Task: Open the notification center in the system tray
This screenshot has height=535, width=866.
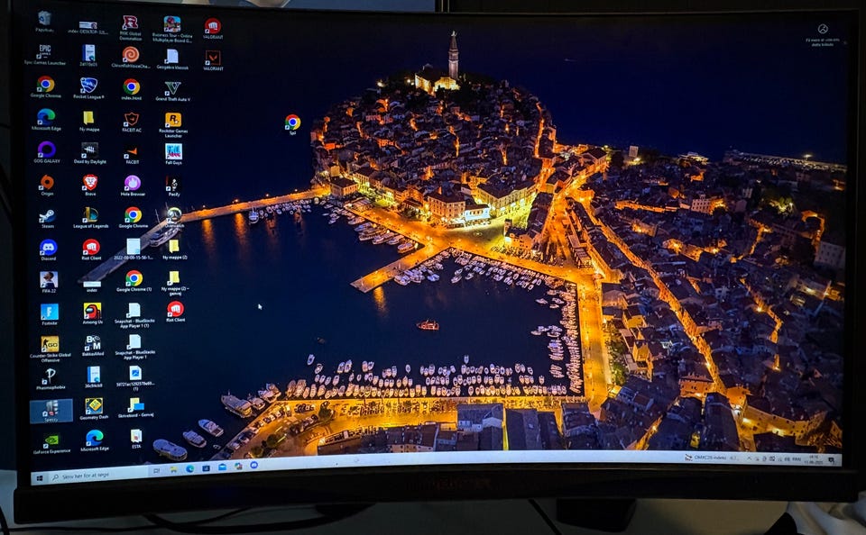Action: (832, 460)
